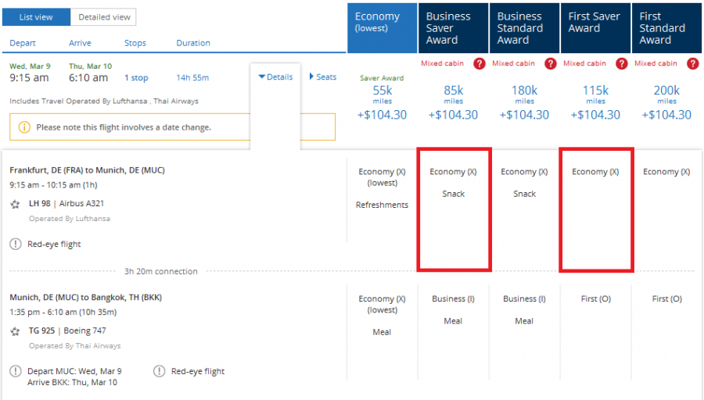
Task: Sort flights by Depart column
Action: coord(22,44)
